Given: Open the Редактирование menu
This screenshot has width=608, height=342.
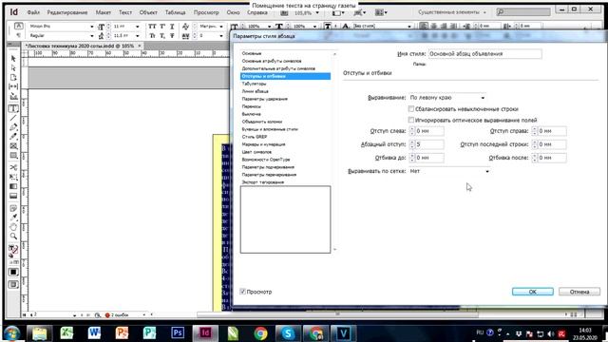Looking at the screenshot, I should coord(67,12).
